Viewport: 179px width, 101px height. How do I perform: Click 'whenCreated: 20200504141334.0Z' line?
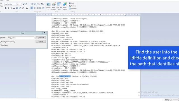(68, 97)
